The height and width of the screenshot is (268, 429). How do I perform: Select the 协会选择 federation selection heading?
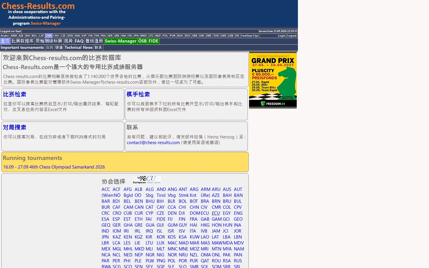click(114, 182)
